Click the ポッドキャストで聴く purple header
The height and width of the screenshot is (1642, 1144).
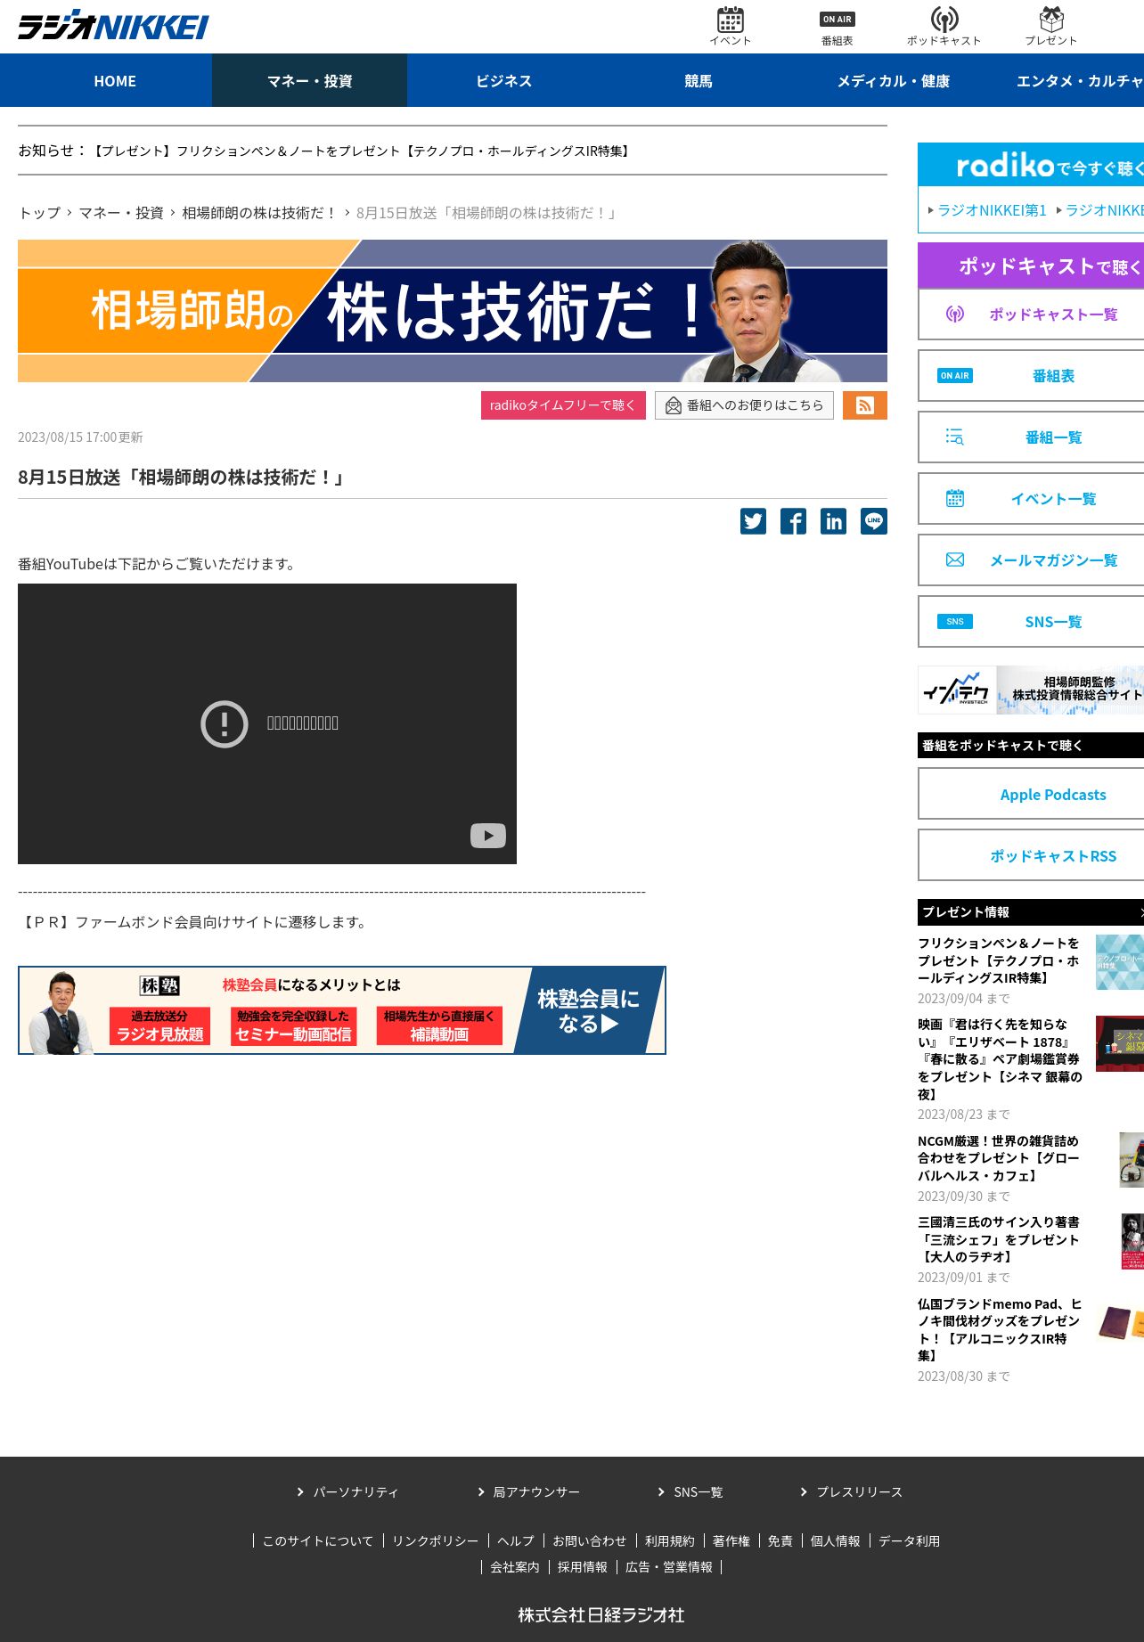[1031, 265]
